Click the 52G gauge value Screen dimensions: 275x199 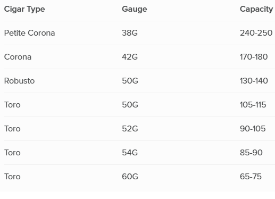(130, 129)
